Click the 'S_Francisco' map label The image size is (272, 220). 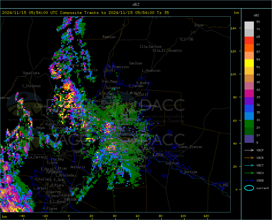pos(119,67)
